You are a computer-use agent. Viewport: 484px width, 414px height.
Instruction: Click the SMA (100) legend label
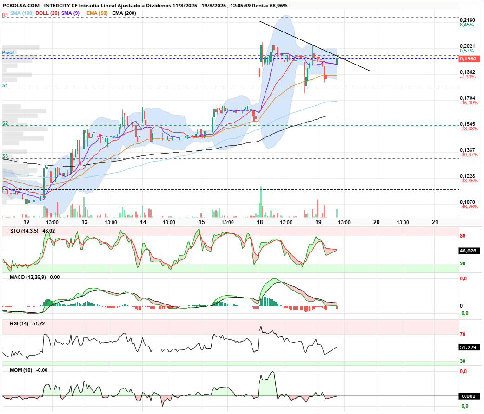click(22, 13)
